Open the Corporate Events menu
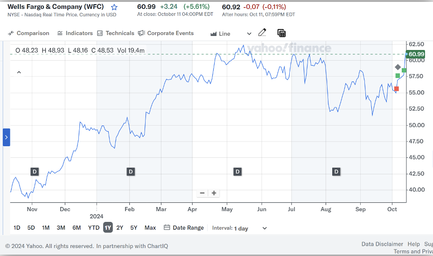Viewport: 433px width, 256px height. pyautogui.click(x=166, y=33)
